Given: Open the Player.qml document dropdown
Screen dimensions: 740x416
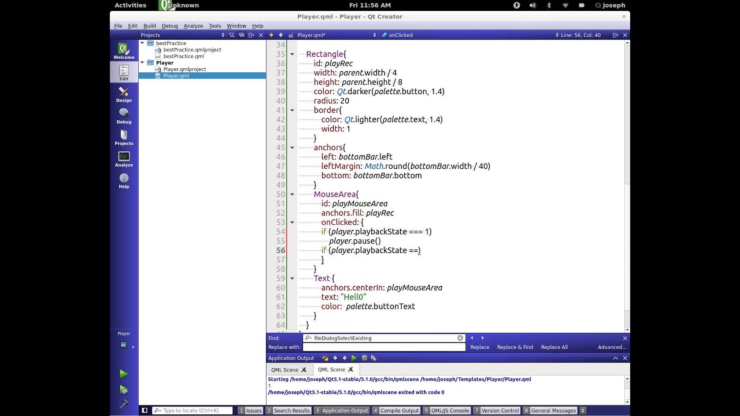Looking at the screenshot, I should tap(335, 35).
